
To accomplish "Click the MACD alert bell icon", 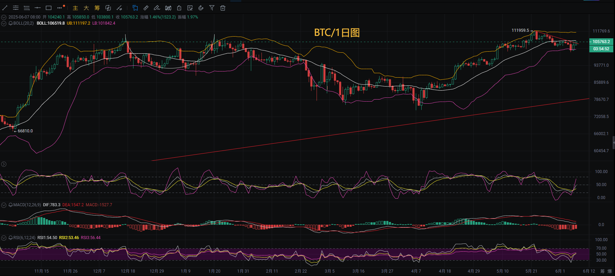I will [11, 205].
